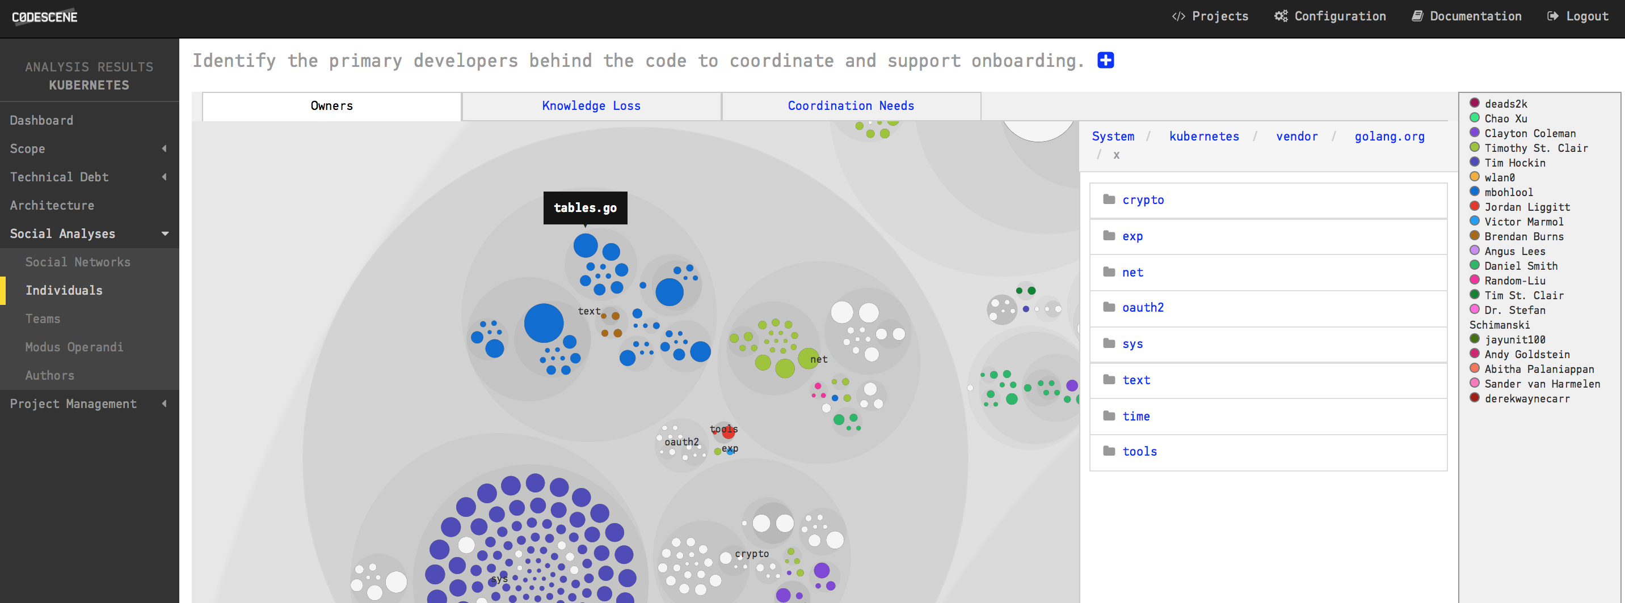The height and width of the screenshot is (603, 1625).
Task: Click the time folder icon
Action: click(1108, 416)
